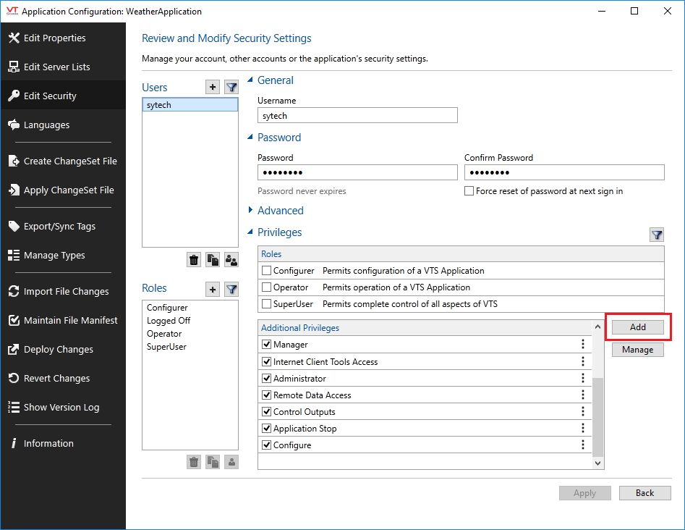This screenshot has height=530, width=685.
Task: Open Create ChangeSet File in sidebar
Action: [63, 161]
